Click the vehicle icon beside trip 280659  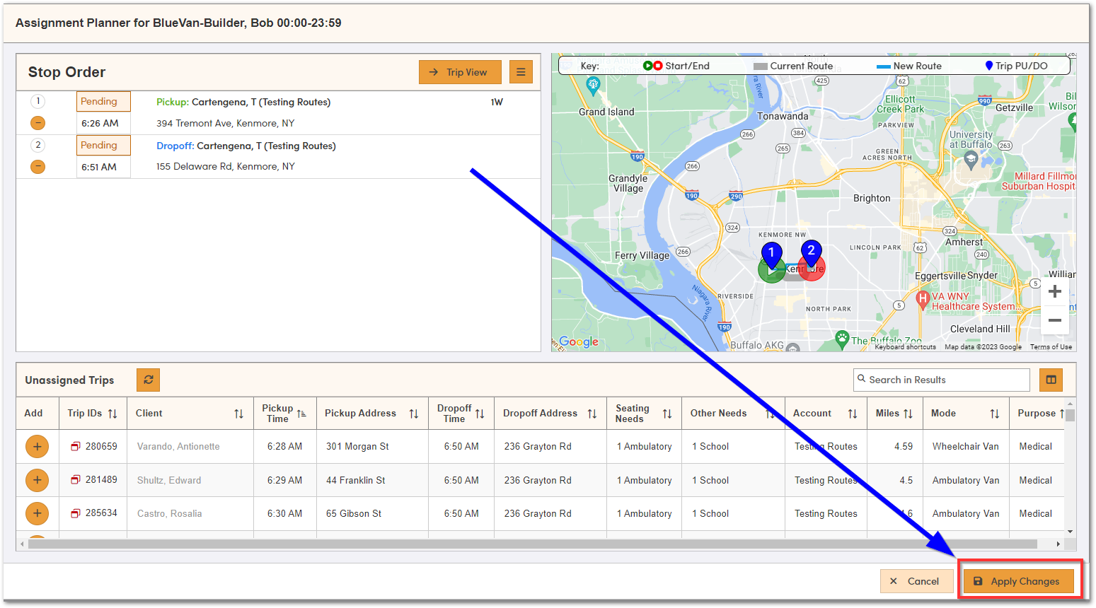click(74, 446)
